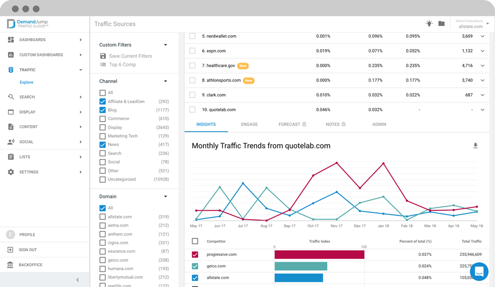Toggle the select-all Competitor checkbox
Screen dimensions: 495x287
pos(195,241)
